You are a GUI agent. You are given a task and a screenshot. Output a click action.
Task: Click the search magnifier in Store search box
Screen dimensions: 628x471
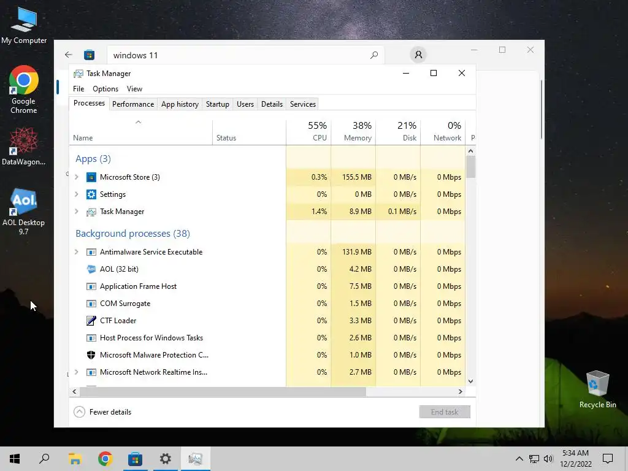pos(374,55)
